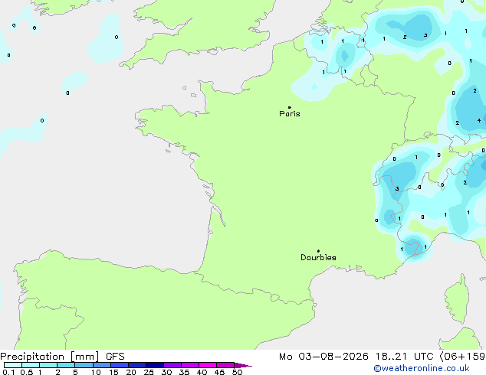Image resolution: width=486 pixels, height=375 pixels.
Task: Click the Paris city dot marker
Action: (290, 107)
